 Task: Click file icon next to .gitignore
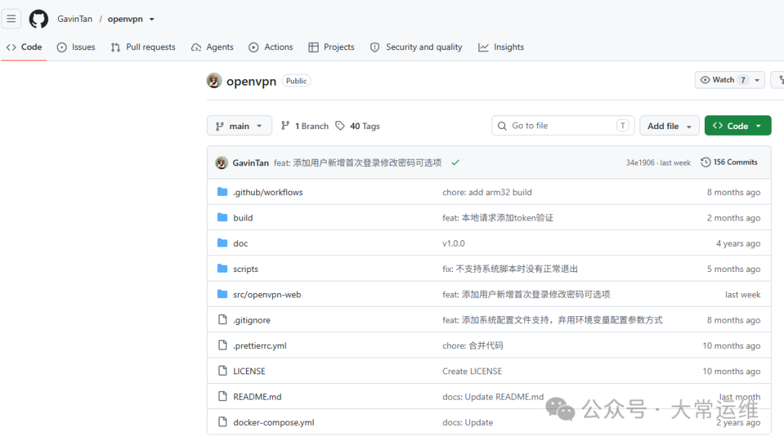pyautogui.click(x=223, y=320)
